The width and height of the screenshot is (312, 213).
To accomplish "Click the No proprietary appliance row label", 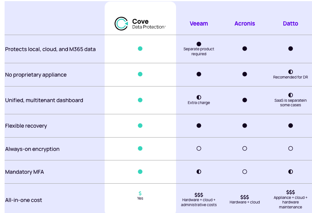I will pos(36,75).
